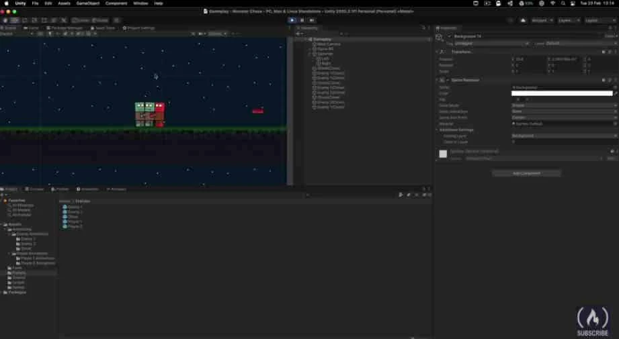Collapse the Spawner object in Hierarchy
The width and height of the screenshot is (619, 339).
(x=310, y=54)
